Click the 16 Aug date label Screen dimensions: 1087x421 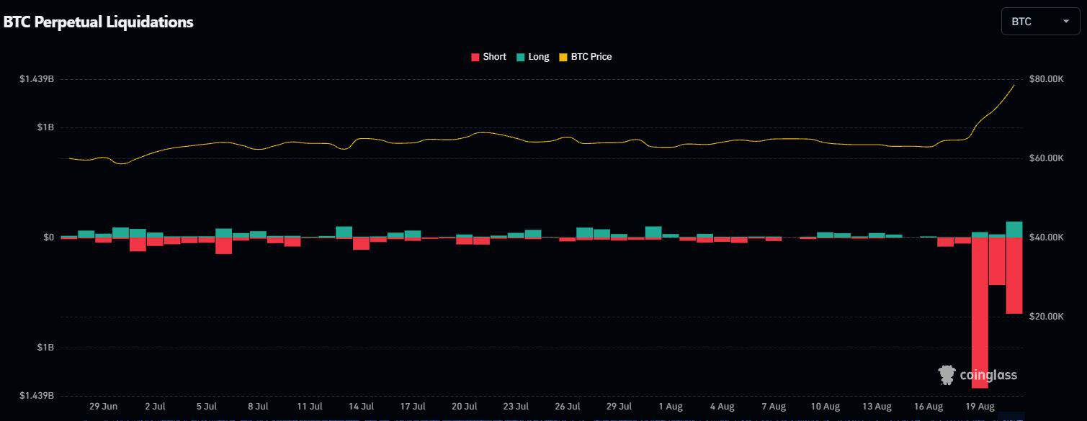click(x=929, y=407)
